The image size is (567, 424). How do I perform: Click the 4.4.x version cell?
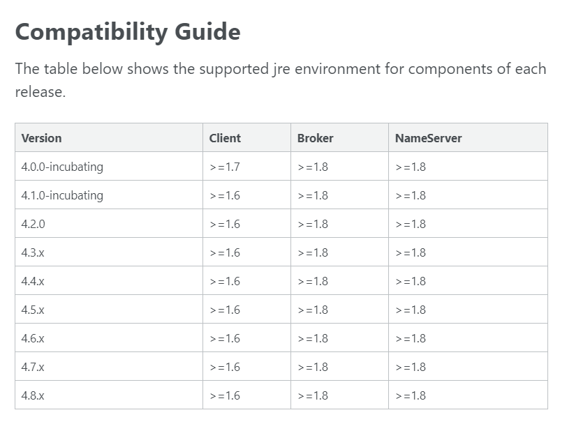coord(33,281)
